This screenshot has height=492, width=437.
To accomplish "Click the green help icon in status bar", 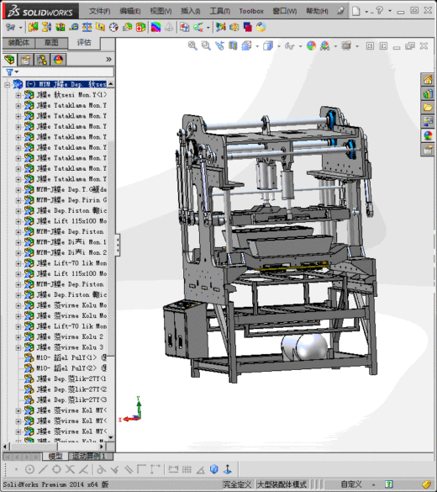I will [x=388, y=484].
